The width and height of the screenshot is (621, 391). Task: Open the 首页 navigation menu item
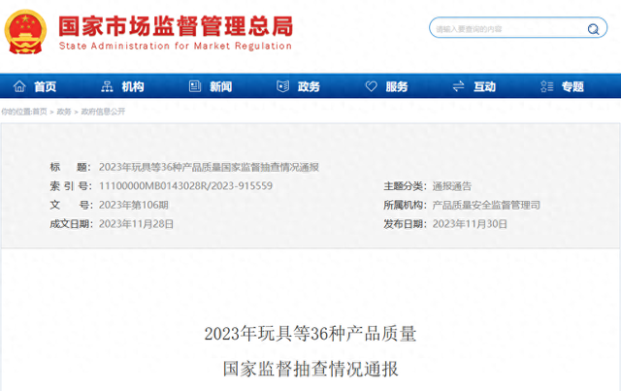pos(45,86)
